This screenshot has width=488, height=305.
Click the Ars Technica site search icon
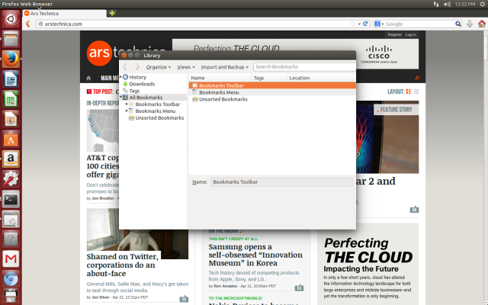(417, 78)
